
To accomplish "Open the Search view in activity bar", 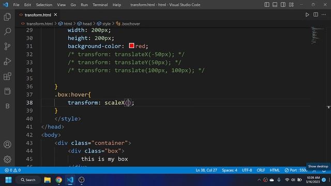I will coord(7,32).
